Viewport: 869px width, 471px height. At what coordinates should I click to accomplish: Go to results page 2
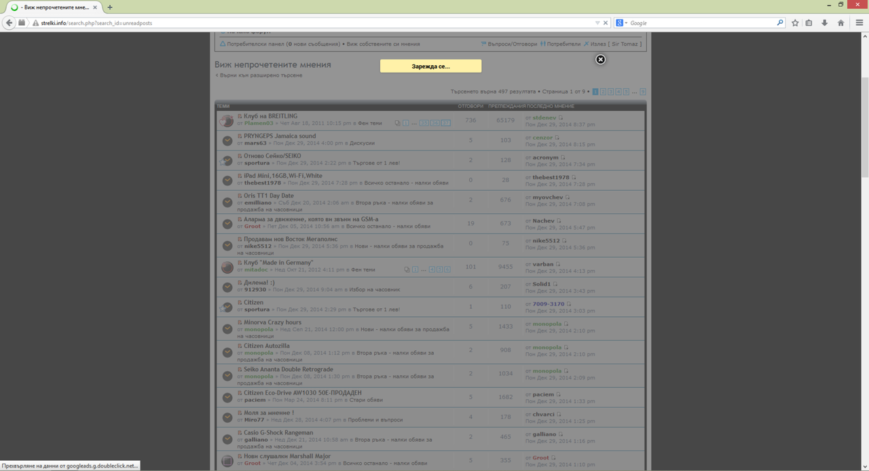(604, 92)
